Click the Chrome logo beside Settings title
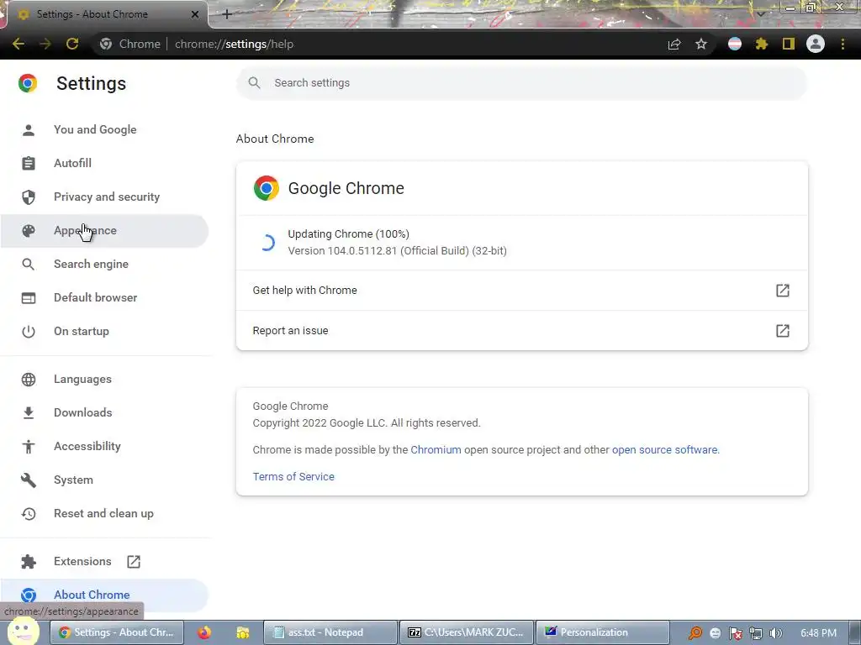The height and width of the screenshot is (645, 861). pos(28,83)
